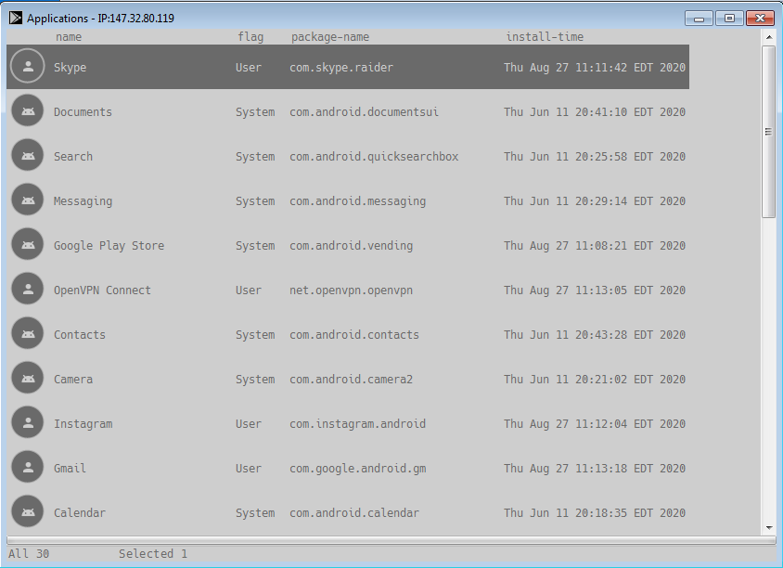Click the User flag in Instagram row

(249, 423)
